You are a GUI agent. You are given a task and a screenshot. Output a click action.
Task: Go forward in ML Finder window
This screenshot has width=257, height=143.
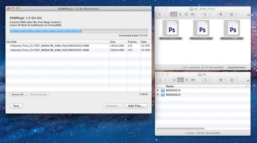click(x=166, y=80)
